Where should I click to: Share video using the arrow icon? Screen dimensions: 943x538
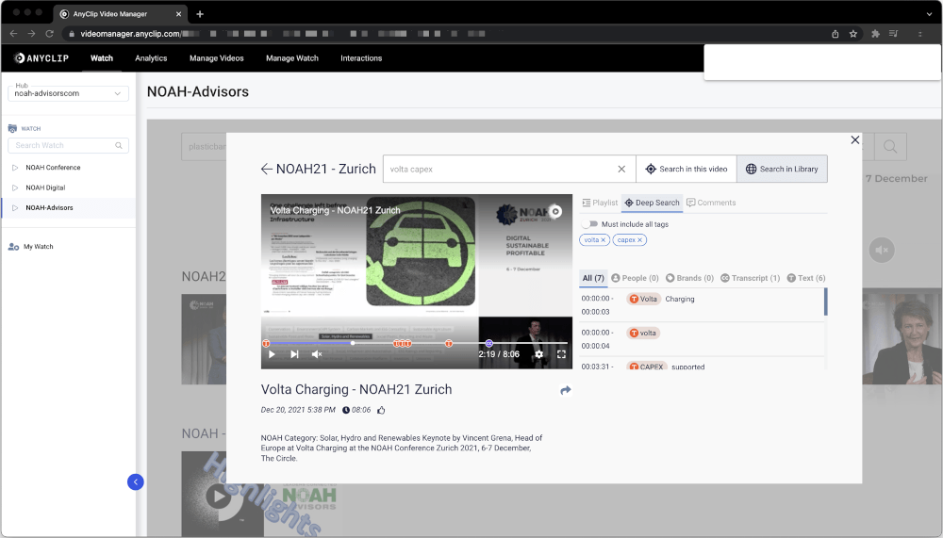pos(566,390)
